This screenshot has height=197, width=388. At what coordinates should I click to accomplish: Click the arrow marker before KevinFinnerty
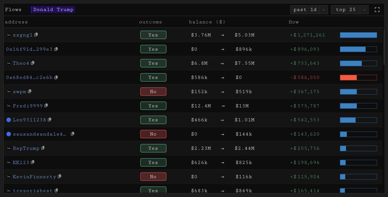click(8, 177)
